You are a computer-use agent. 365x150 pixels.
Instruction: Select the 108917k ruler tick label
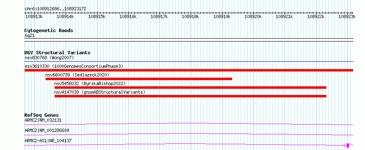click(159, 16)
